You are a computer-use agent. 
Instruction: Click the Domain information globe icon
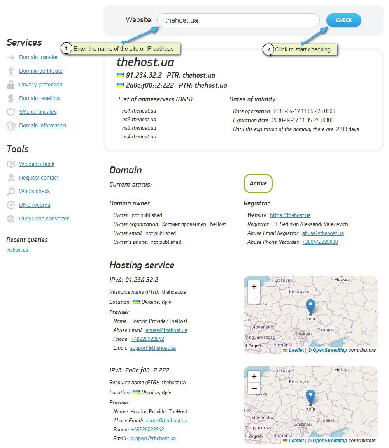point(11,126)
